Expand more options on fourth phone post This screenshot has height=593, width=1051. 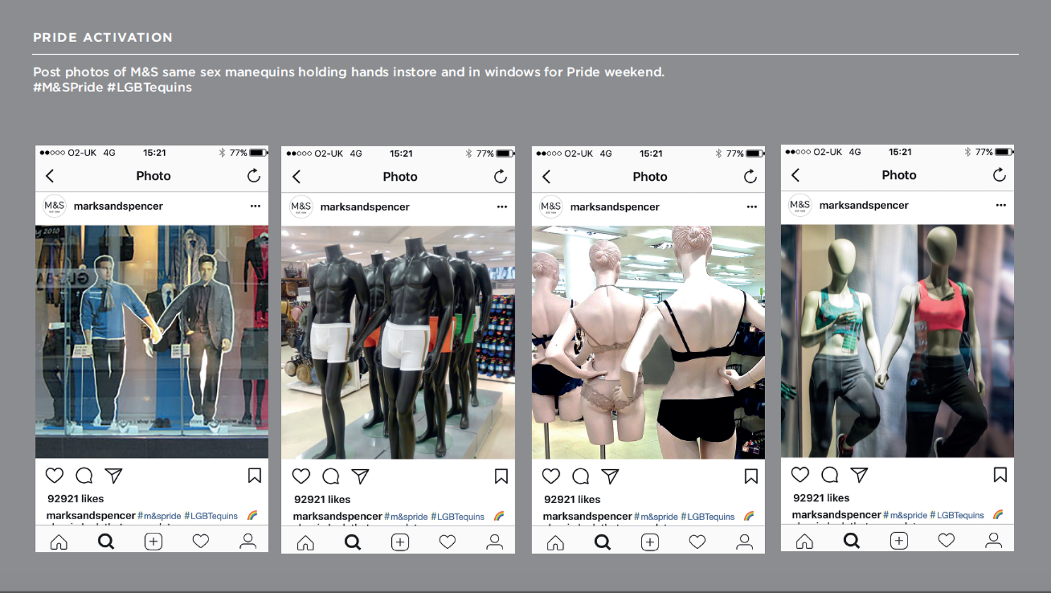click(1001, 205)
